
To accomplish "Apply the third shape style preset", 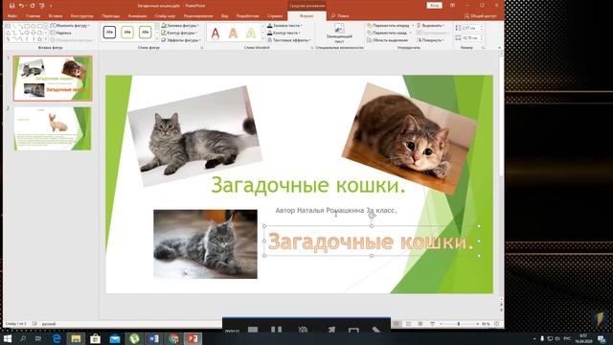I will [145, 32].
